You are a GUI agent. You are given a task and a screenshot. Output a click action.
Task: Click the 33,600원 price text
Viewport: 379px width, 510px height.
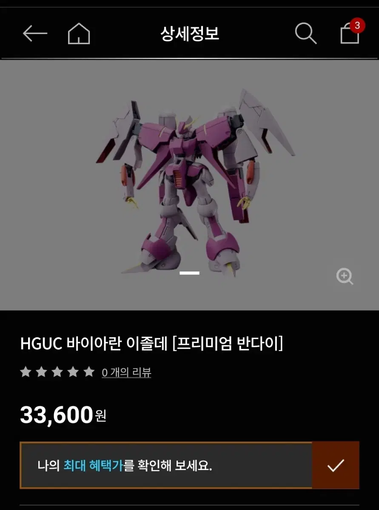tap(63, 415)
